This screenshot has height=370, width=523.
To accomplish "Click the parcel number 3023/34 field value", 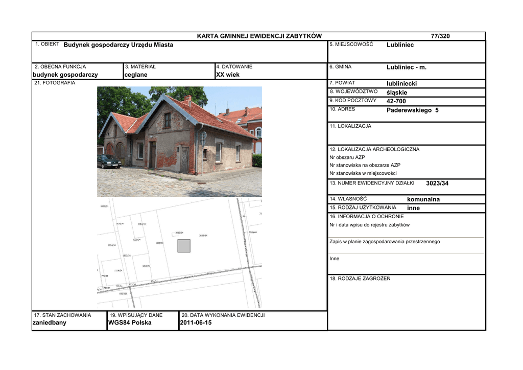I will [437, 183].
